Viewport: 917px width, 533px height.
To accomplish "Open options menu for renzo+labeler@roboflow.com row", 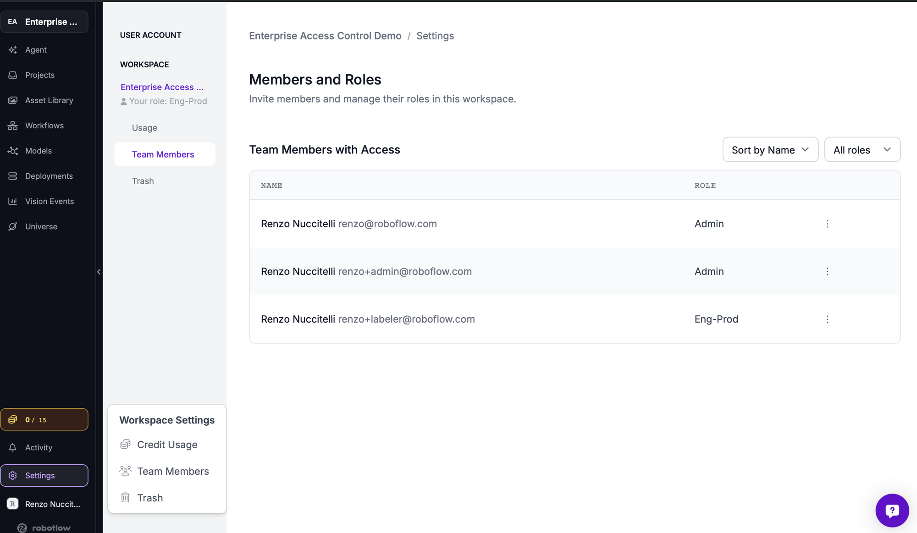I will pyautogui.click(x=827, y=319).
